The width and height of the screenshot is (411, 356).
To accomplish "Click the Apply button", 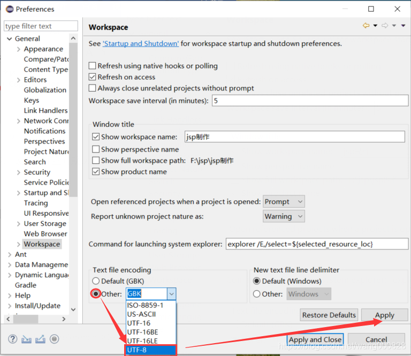I will point(385,315).
